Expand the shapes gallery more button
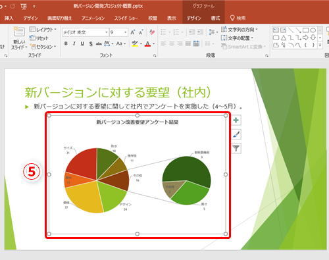The height and width of the screenshot is (260, 329). pyautogui.click(x=320, y=45)
